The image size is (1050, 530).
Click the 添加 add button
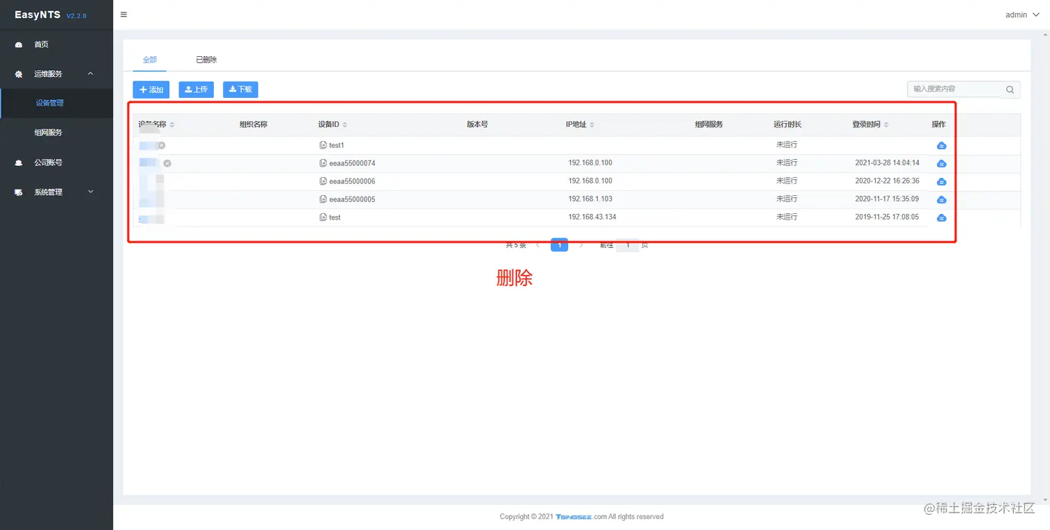coord(151,90)
